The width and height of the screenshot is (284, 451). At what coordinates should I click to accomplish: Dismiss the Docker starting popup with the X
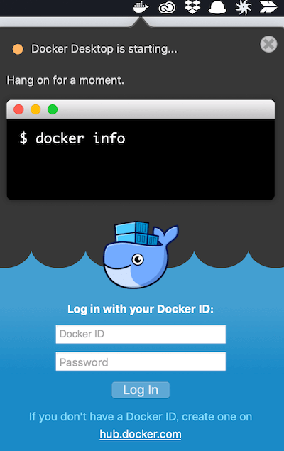point(269,44)
